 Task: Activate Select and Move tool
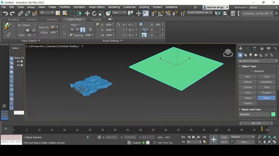87,13
